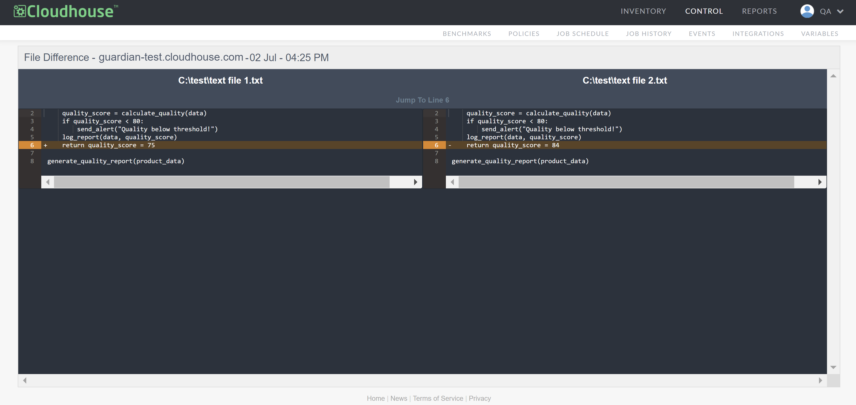
Task: Click the file 2 horizontal scrollbar thumb
Action: pos(626,182)
